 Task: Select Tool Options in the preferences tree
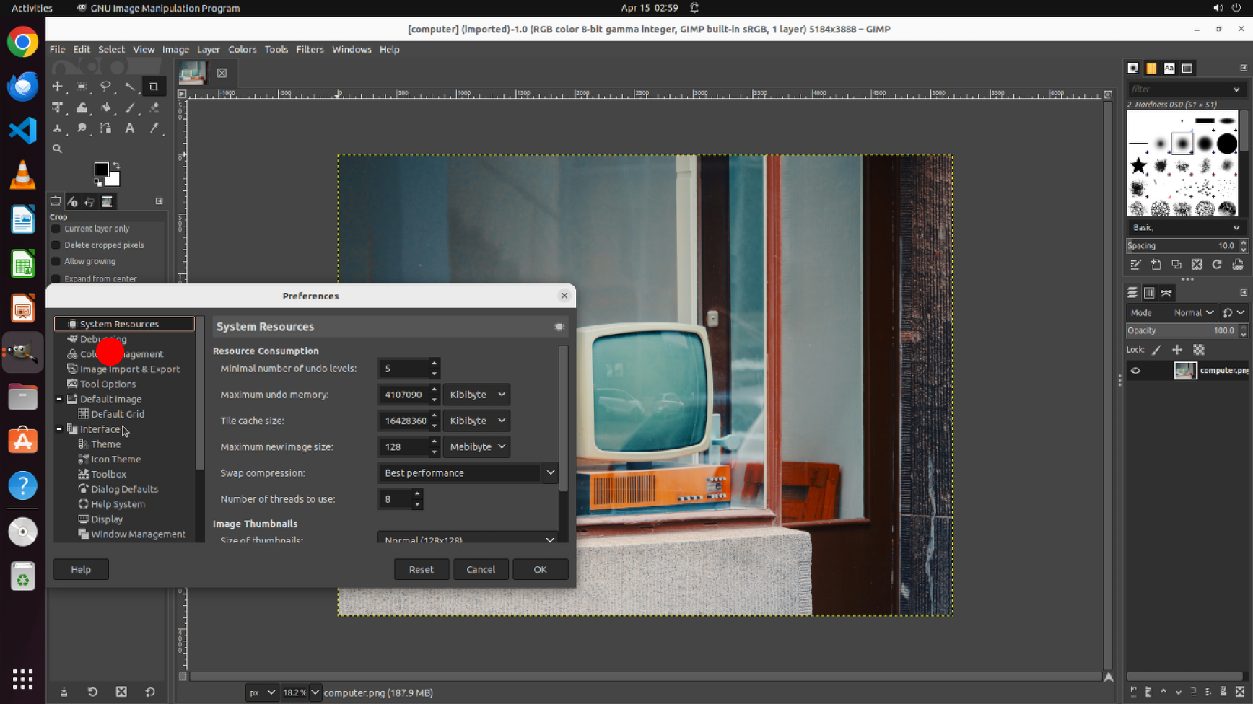coord(108,384)
